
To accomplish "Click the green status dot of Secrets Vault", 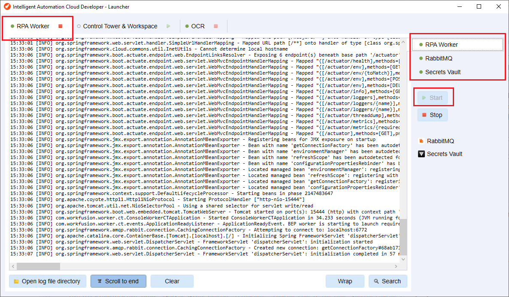I will click(x=421, y=72).
